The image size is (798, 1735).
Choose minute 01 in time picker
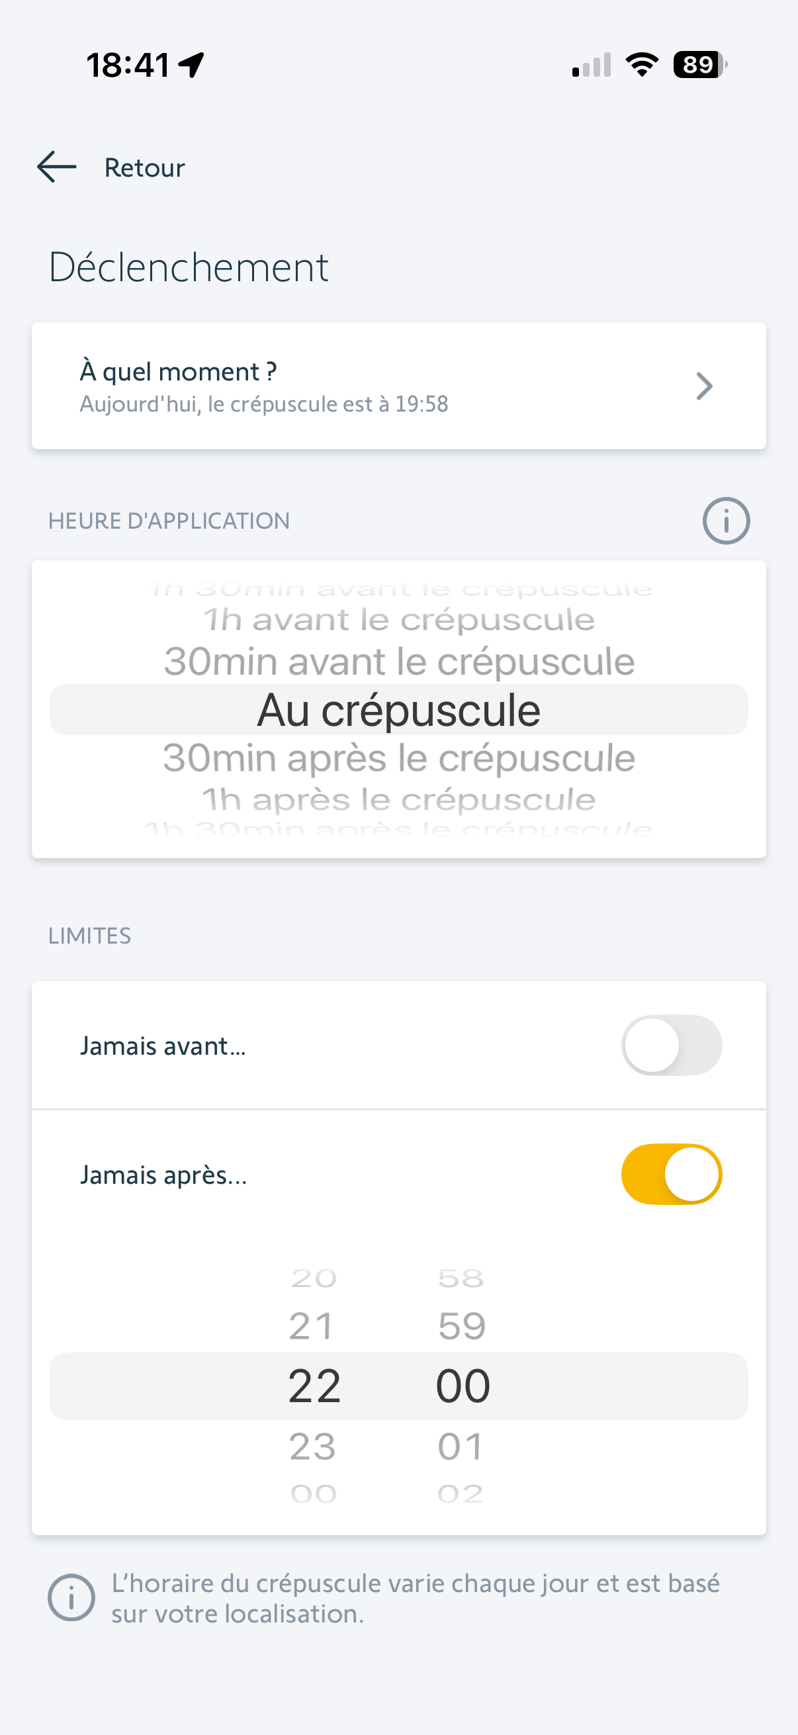pyautogui.click(x=462, y=1446)
